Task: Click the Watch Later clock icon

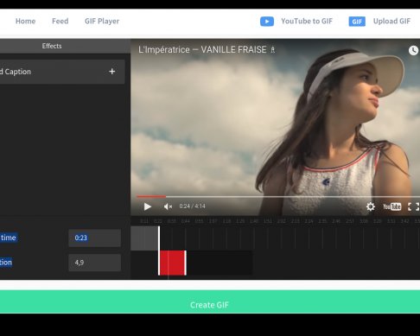Action: [413, 50]
